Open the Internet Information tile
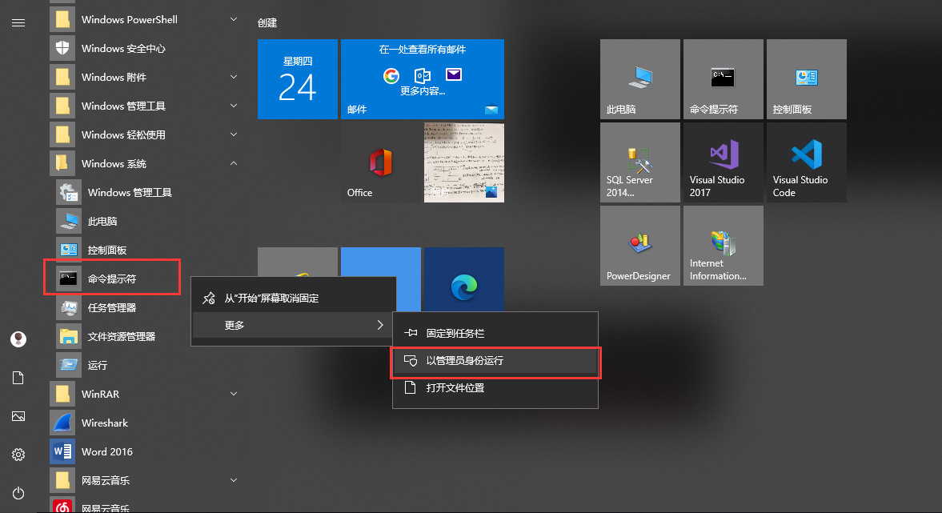 [724, 246]
